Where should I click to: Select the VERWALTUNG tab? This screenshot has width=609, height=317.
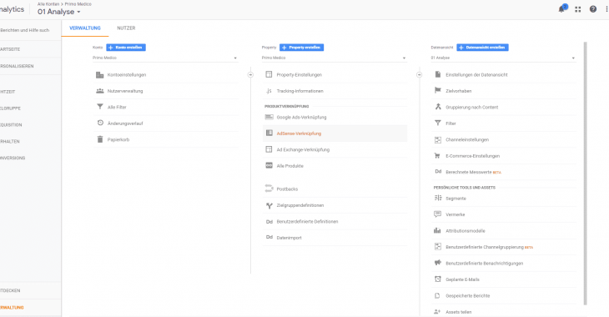click(x=84, y=28)
